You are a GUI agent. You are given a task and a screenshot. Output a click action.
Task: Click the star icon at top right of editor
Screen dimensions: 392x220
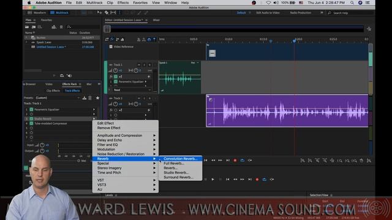(369, 29)
